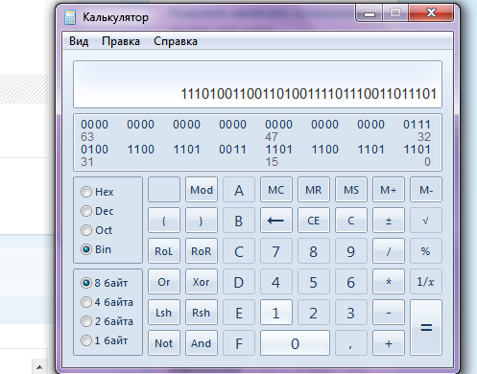Toggle the 0100 bit group above 31
Viewport: 477px width, 374px height.
[x=94, y=149]
